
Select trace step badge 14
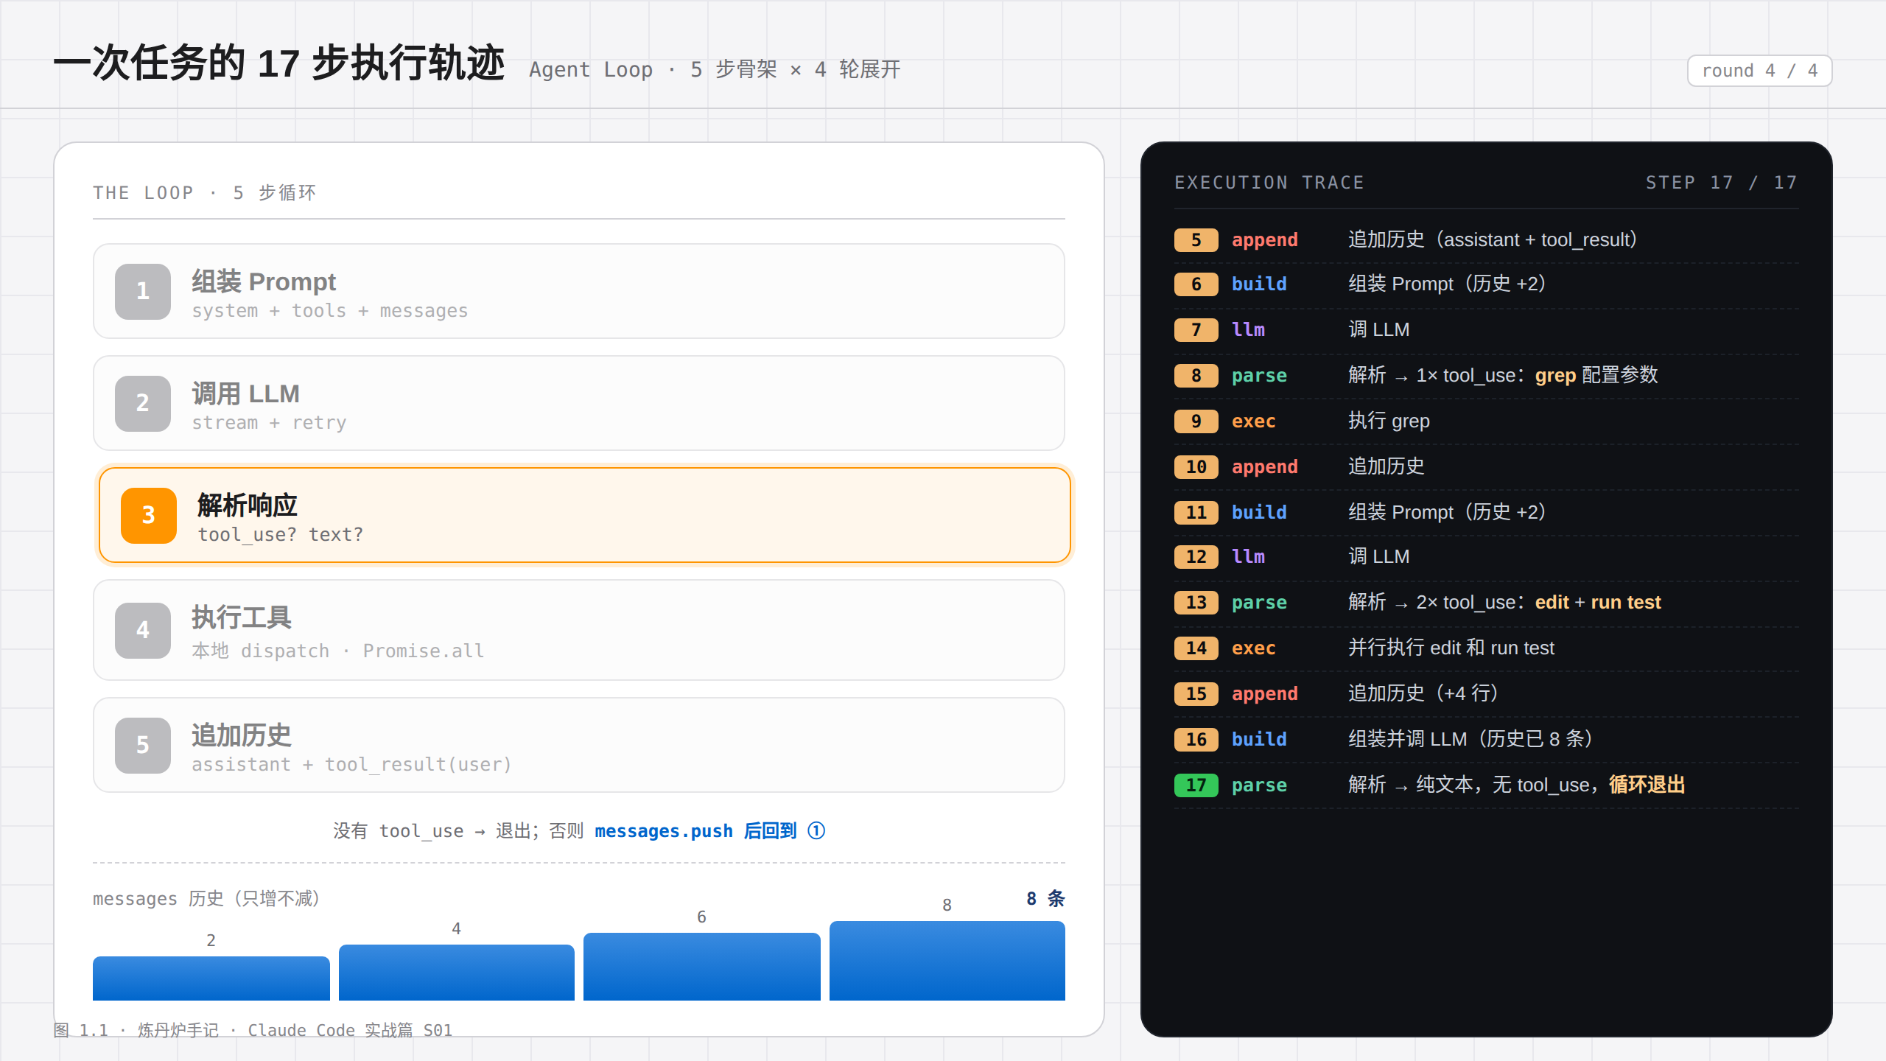(1196, 648)
